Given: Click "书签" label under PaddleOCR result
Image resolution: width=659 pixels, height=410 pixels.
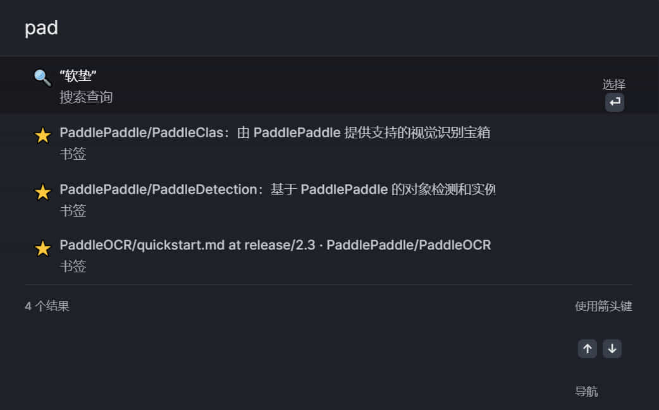Looking at the screenshot, I should click(x=73, y=266).
